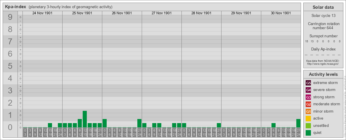Image resolution: width=346 pixels, height=140 pixels.
Task: Open the ngdc.noaa.gov URL
Action: pos(323,64)
